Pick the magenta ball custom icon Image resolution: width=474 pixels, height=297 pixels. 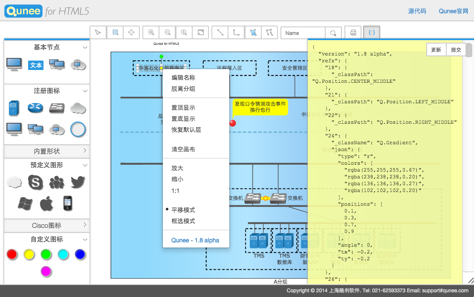46,271
